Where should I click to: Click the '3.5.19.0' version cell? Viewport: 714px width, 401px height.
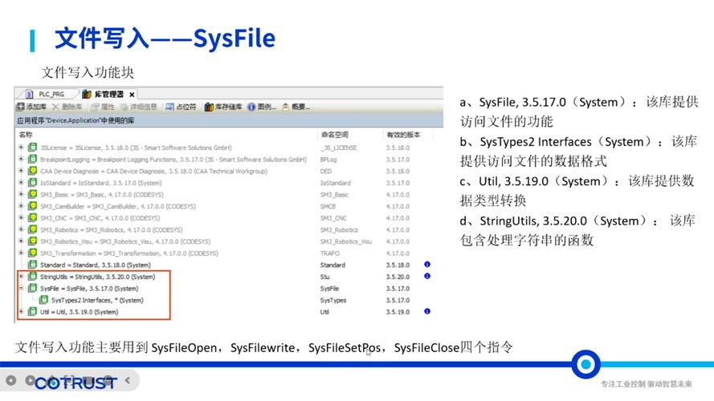(398, 312)
